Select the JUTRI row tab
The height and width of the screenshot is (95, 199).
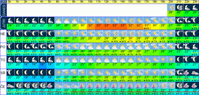[3, 23]
